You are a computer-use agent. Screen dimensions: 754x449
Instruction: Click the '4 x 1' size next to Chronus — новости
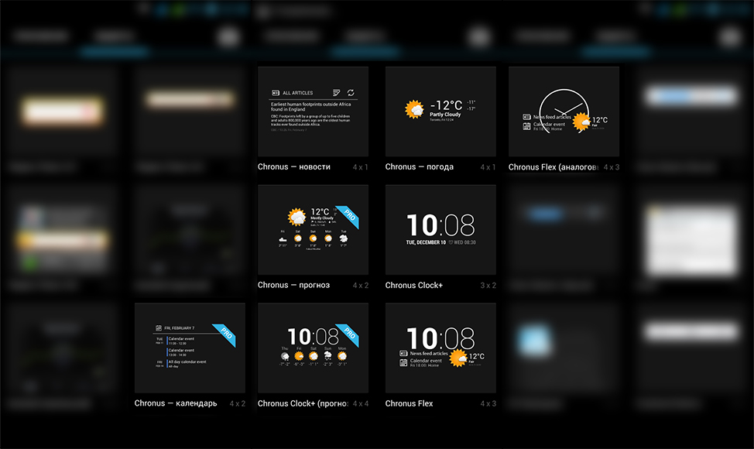pyautogui.click(x=361, y=167)
